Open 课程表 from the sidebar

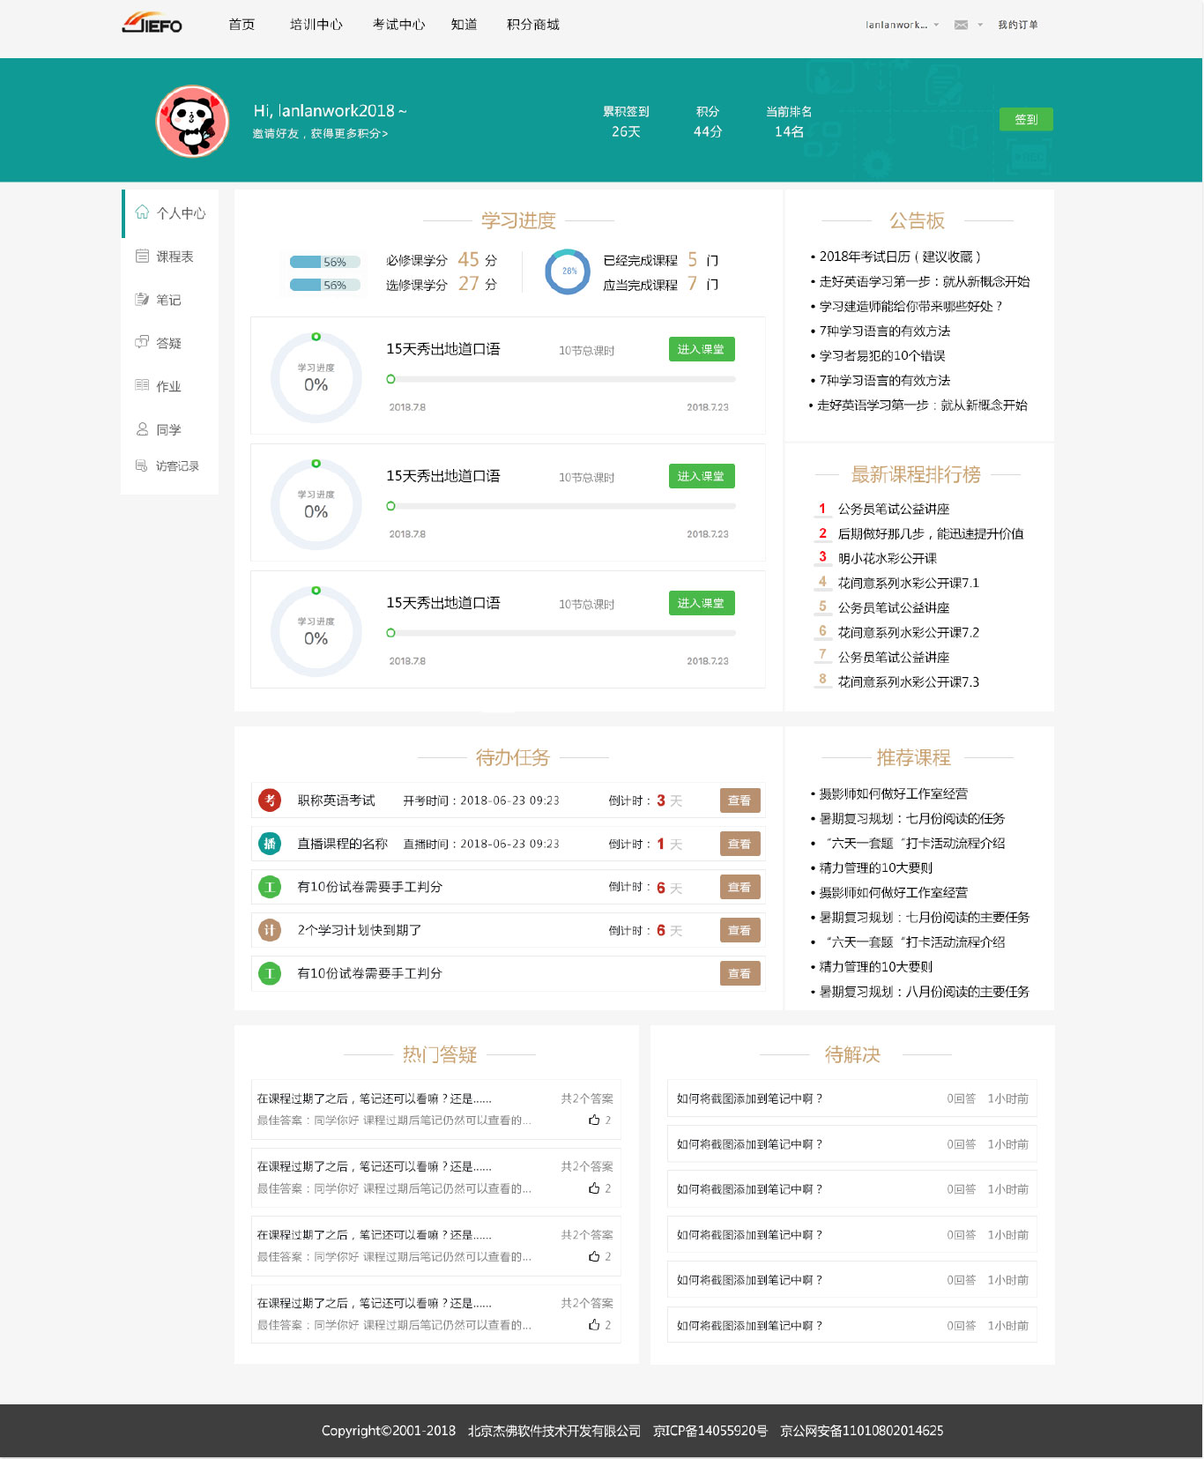point(174,257)
